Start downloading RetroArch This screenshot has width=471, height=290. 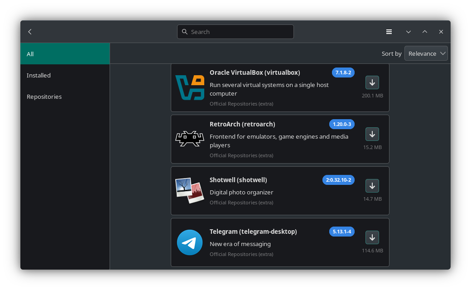point(372,134)
